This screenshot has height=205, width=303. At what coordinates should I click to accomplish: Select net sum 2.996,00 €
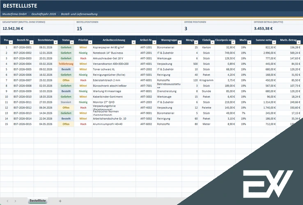coord(264,53)
